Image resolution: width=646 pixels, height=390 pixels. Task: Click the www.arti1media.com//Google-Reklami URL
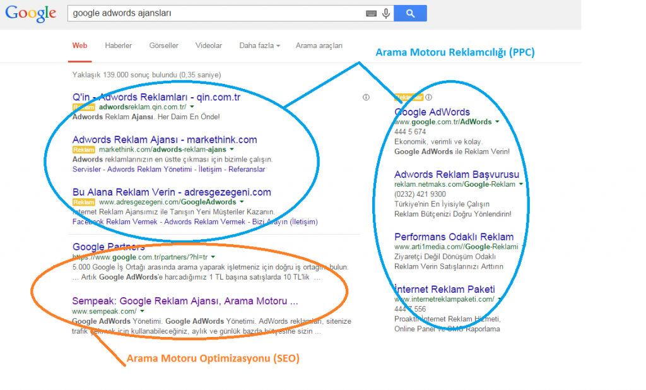click(x=456, y=247)
